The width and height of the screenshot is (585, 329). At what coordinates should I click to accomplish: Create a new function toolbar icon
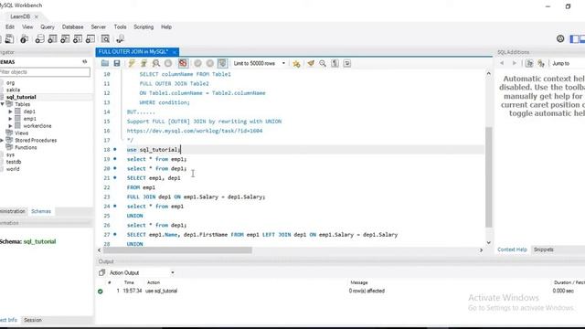click(x=90, y=38)
